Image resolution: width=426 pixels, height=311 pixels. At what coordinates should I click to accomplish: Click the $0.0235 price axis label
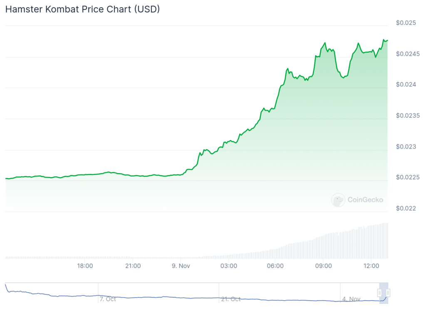407,115
